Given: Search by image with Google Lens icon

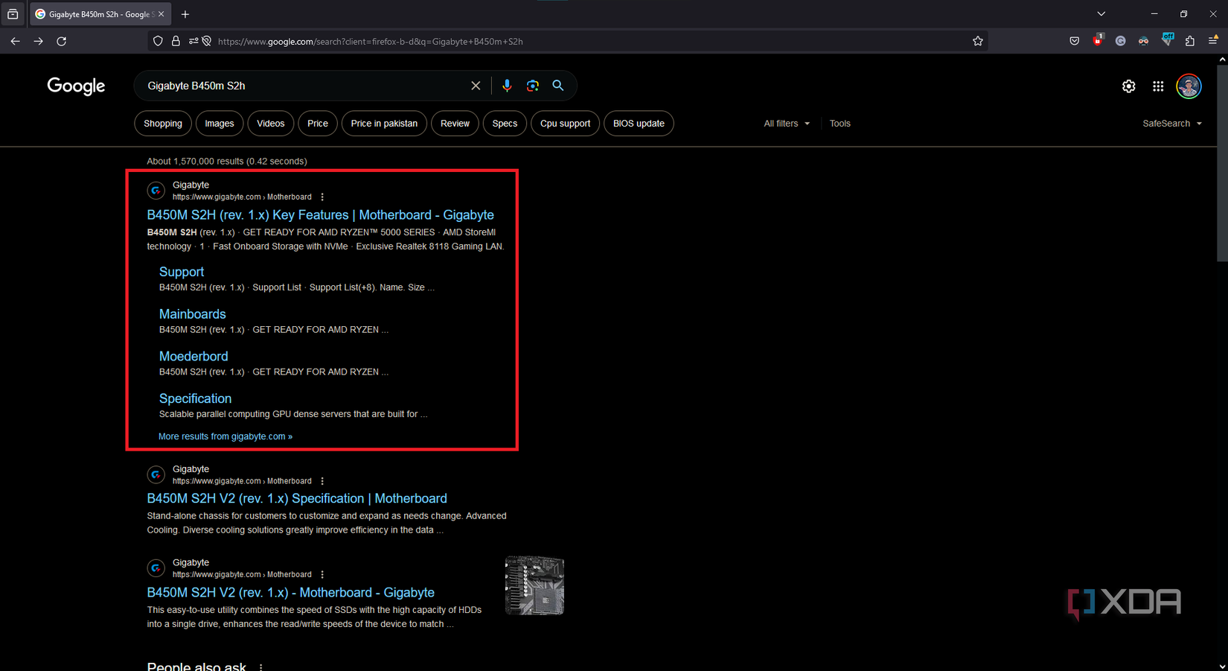Looking at the screenshot, I should click(x=532, y=86).
